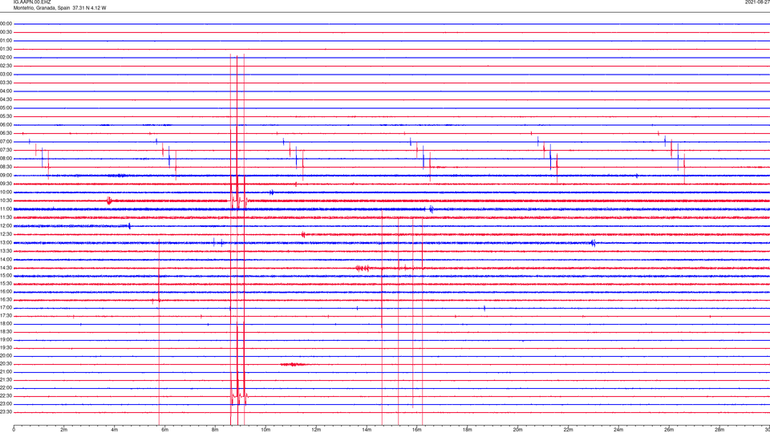Choose the 16:30 time label
The width and height of the screenshot is (770, 433).
tap(6, 299)
